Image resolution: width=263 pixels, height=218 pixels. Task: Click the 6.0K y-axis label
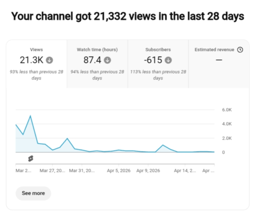point(227,110)
